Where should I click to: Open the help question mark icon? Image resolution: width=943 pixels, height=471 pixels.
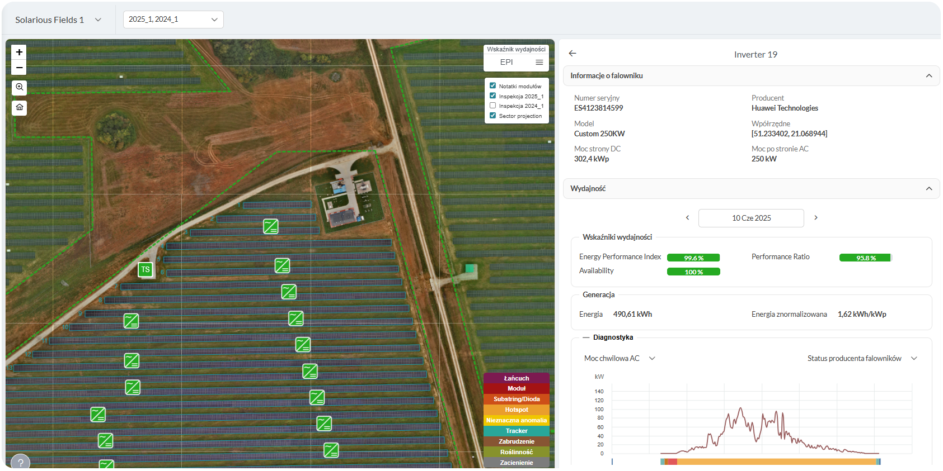click(x=21, y=462)
